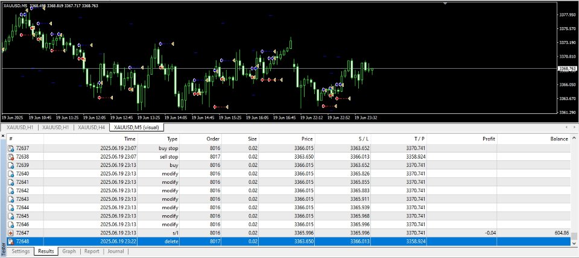Sort by the Profit column header
579x258 pixels.
tap(462, 139)
